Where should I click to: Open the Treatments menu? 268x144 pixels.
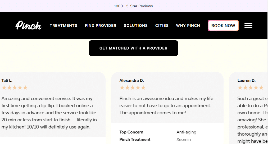pyautogui.click(x=63, y=26)
